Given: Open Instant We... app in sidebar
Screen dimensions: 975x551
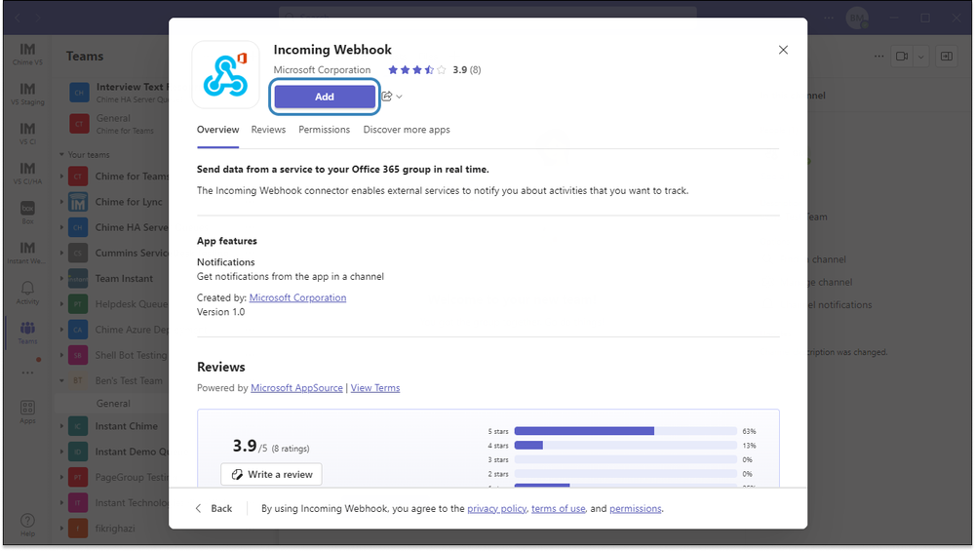Looking at the screenshot, I should point(27,253).
